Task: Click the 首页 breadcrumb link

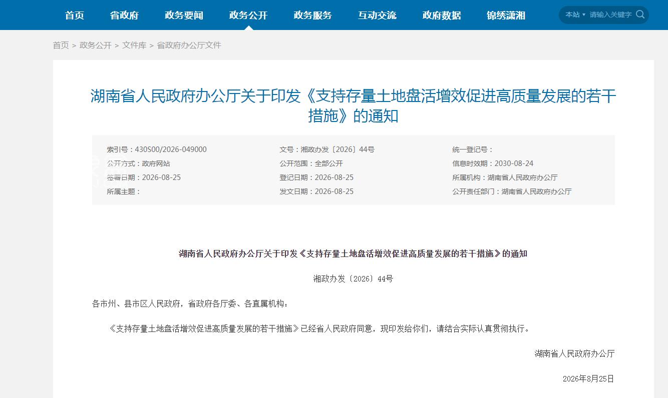Action: click(x=61, y=45)
